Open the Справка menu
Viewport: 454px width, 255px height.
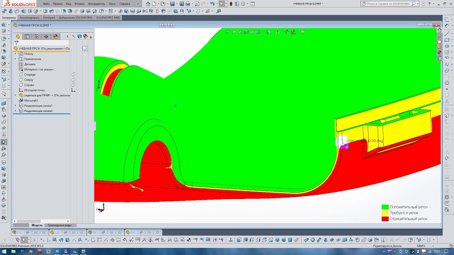[124, 4]
